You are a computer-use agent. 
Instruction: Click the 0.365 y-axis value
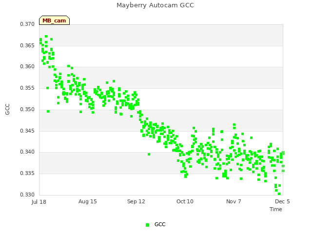27,45
